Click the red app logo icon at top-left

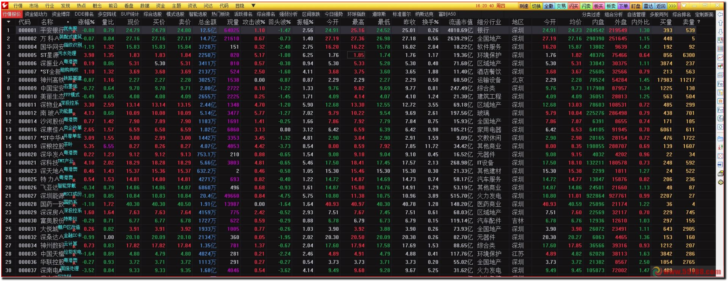pyautogui.click(x=5, y=6)
